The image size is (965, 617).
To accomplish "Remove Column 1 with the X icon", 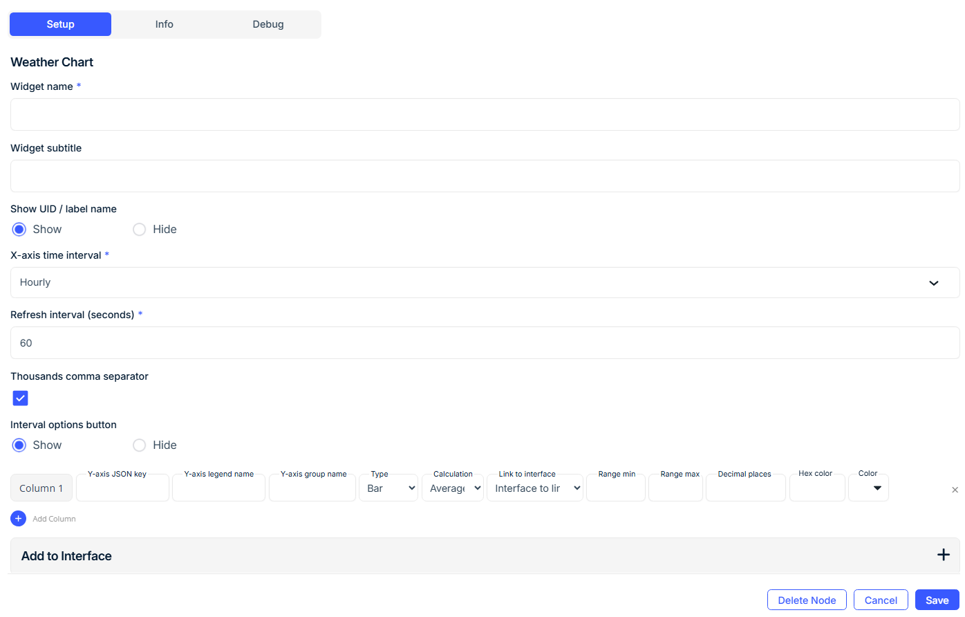I will (955, 490).
